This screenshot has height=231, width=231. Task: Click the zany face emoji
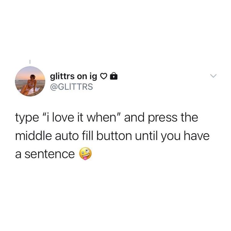(x=85, y=154)
